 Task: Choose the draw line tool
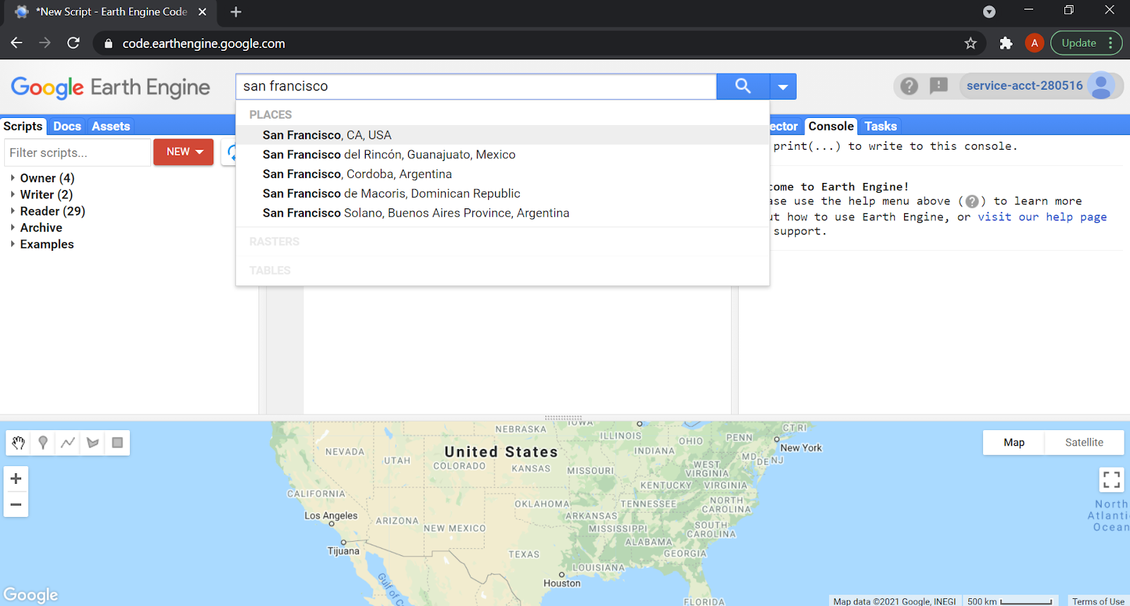point(68,443)
